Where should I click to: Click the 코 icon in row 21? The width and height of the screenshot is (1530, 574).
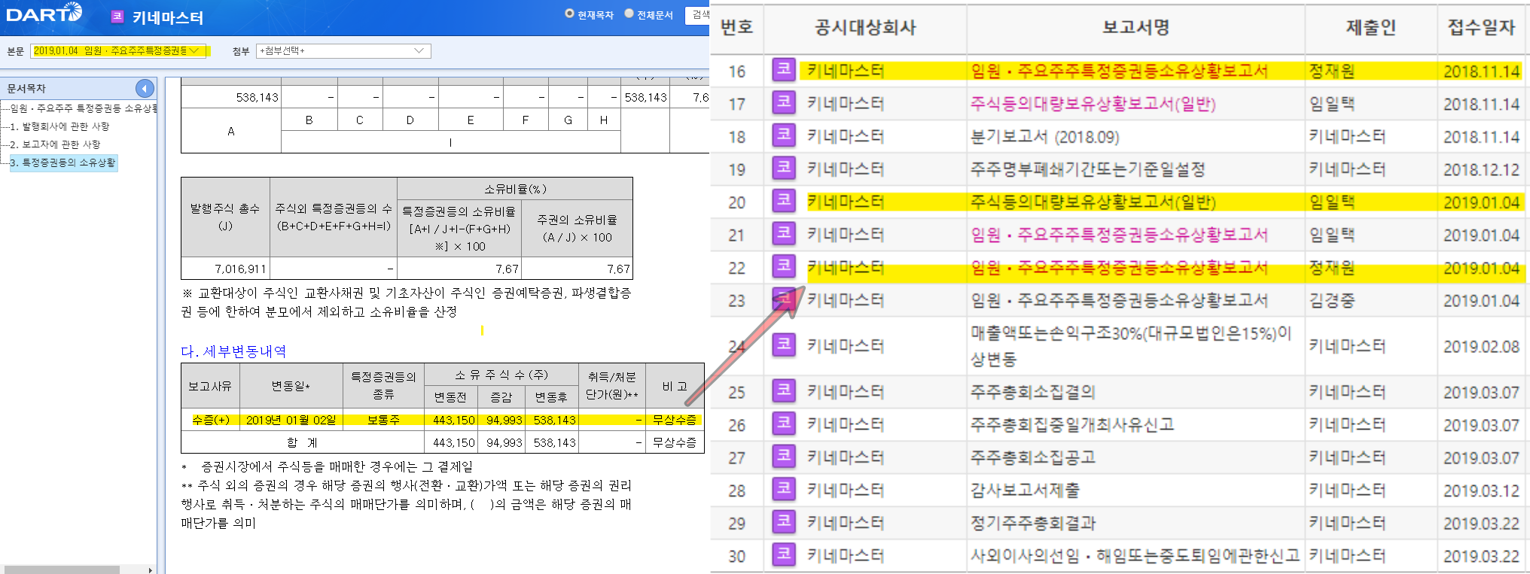(784, 234)
